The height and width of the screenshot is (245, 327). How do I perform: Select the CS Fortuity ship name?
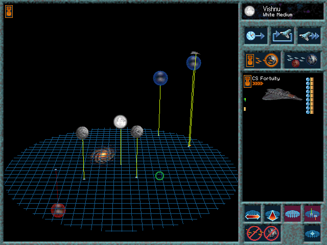tap(266, 78)
